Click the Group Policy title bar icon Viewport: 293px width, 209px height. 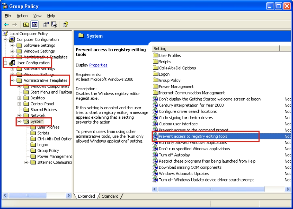pos(5,6)
